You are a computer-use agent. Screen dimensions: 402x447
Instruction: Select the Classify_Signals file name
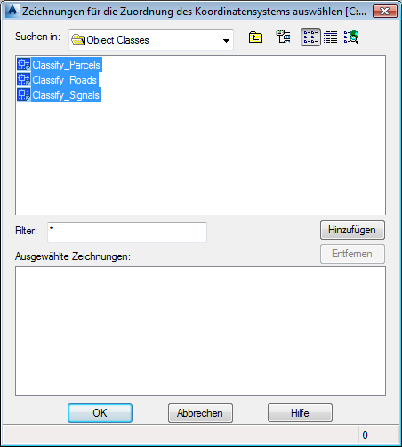pos(66,95)
